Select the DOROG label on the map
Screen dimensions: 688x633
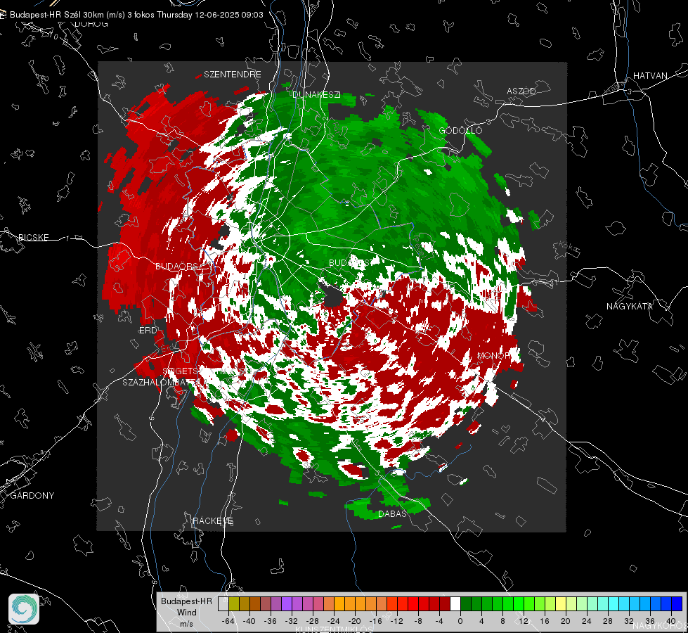tap(91, 24)
